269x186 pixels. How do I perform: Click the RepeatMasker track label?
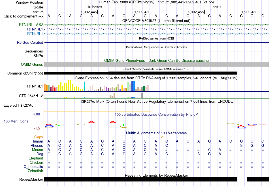coord(31,179)
